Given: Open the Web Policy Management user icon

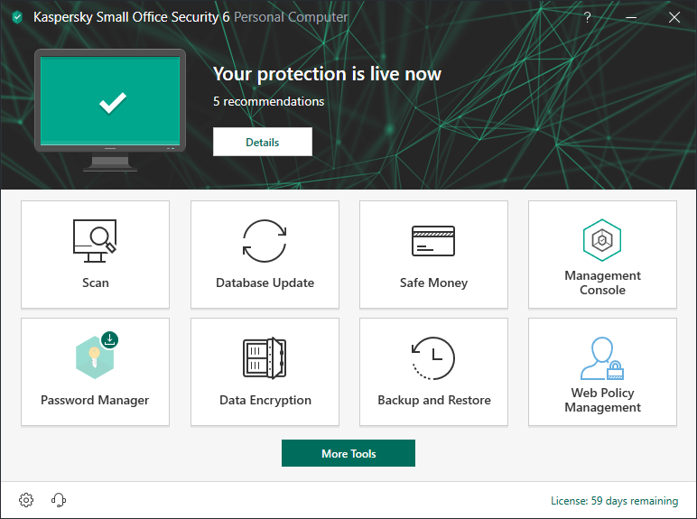Looking at the screenshot, I should point(602,358).
